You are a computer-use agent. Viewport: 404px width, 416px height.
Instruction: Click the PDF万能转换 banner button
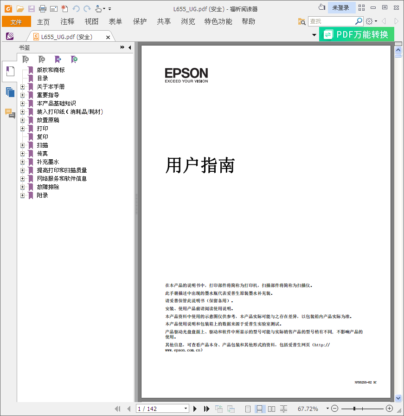click(357, 34)
